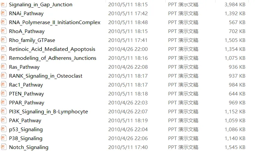This screenshot has height=151, width=267.
Task: Click the file type of Notch_Signaling
Action: (x=183, y=147)
